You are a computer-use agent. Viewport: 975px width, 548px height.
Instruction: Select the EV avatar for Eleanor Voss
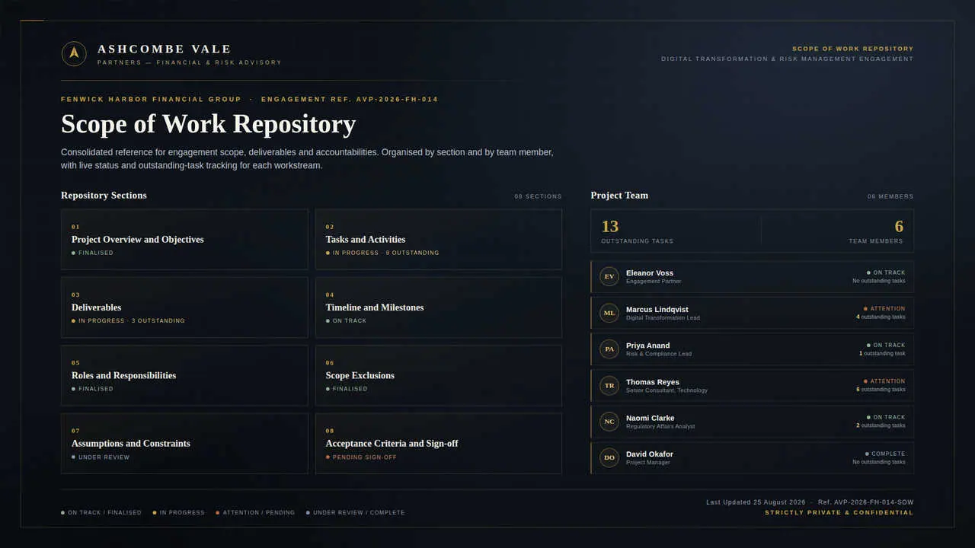[609, 276]
